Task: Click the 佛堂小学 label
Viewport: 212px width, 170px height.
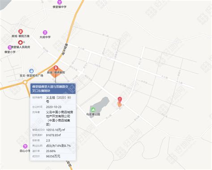Action: pyautogui.click(x=10, y=52)
